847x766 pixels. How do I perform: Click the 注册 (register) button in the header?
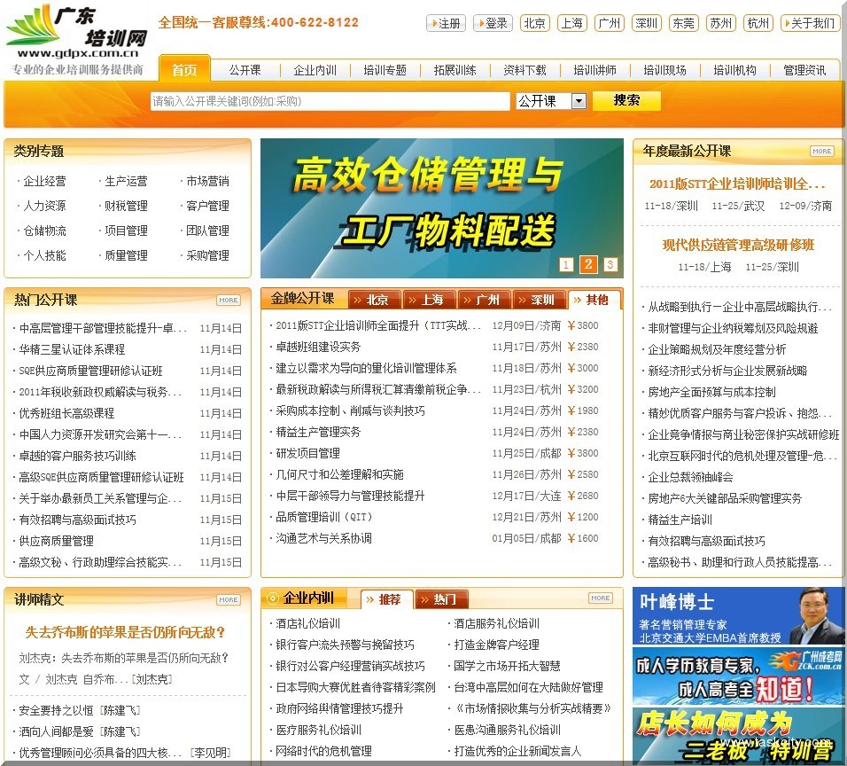click(446, 24)
